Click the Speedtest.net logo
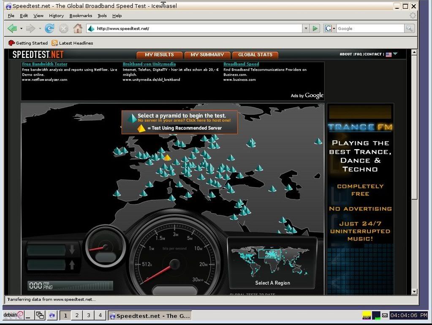 38,55
